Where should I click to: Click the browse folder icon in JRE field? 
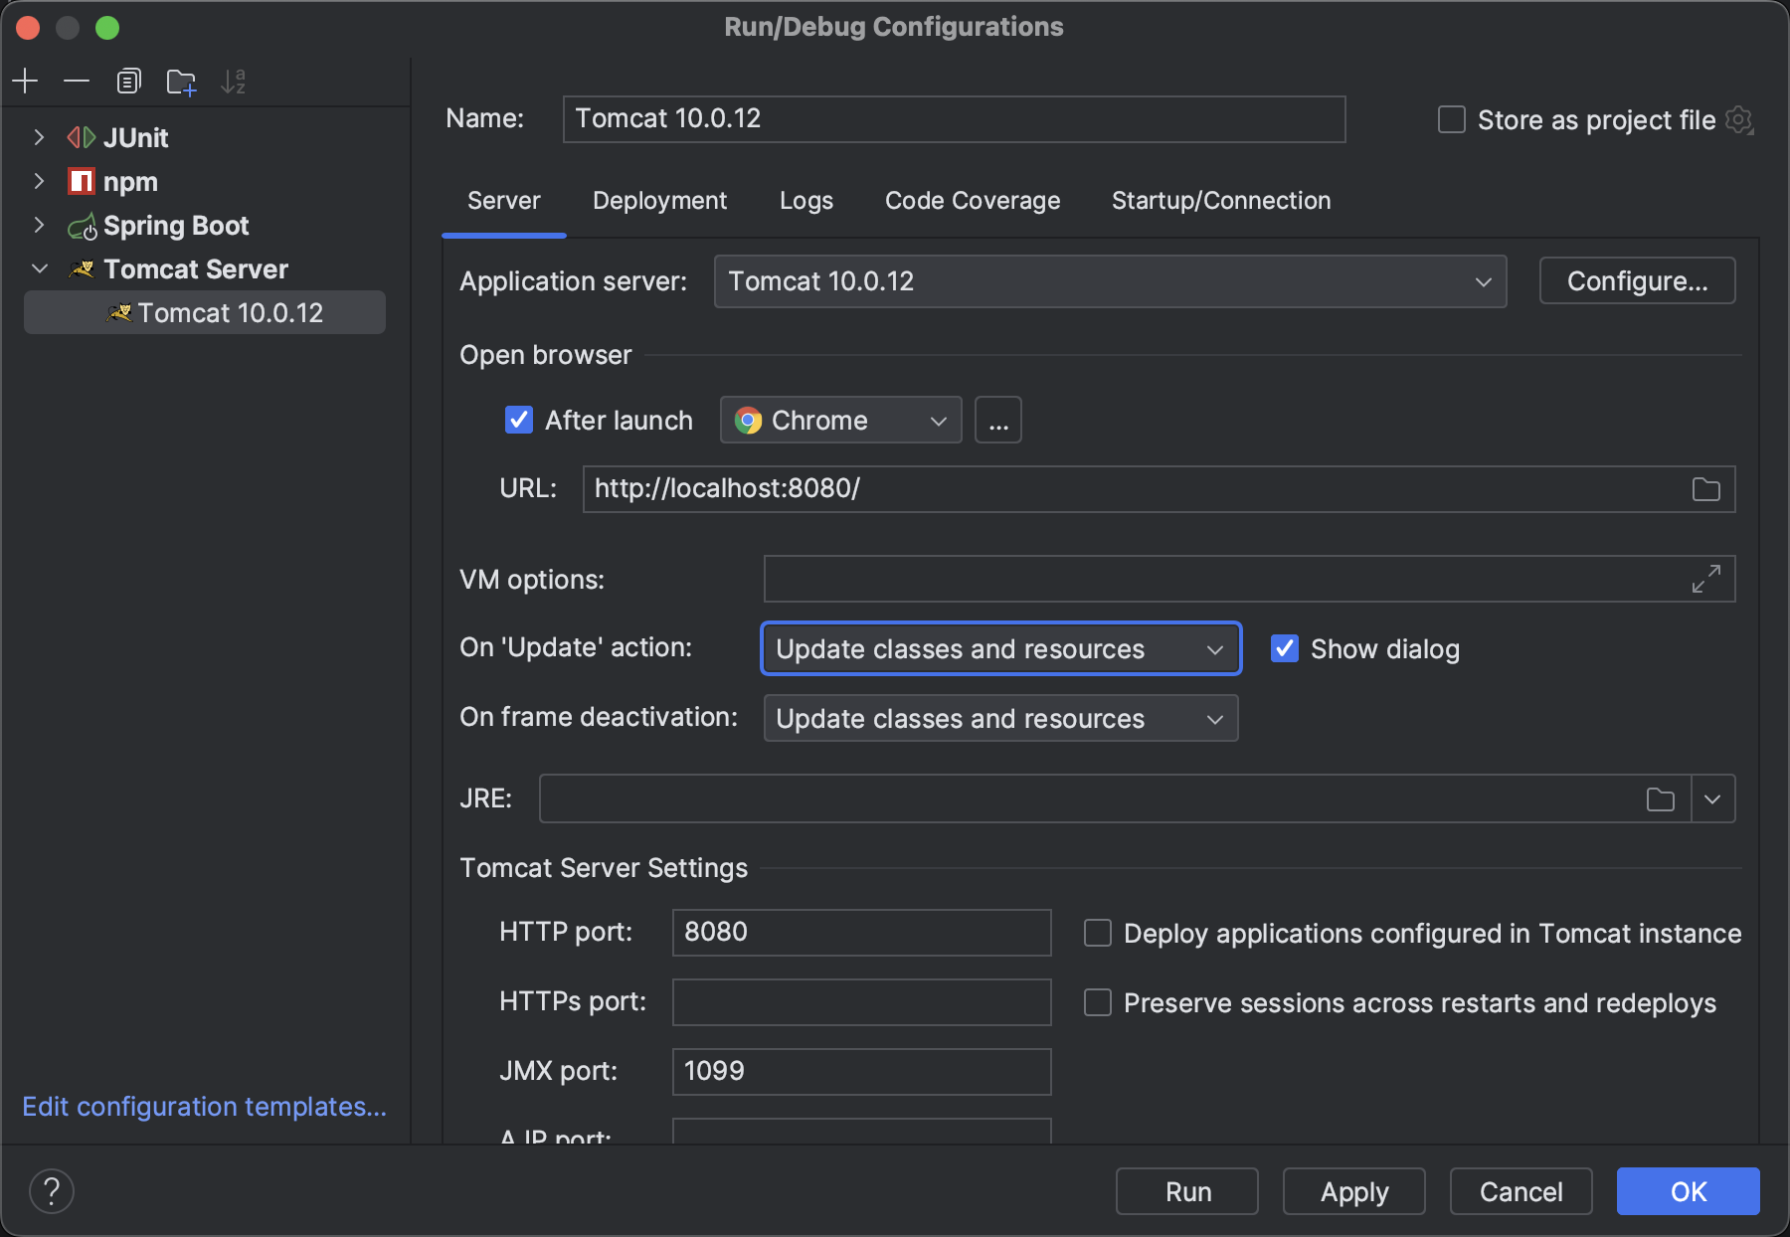point(1660,799)
